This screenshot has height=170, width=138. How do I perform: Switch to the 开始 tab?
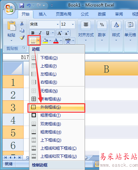pyautogui.click(x=26, y=14)
